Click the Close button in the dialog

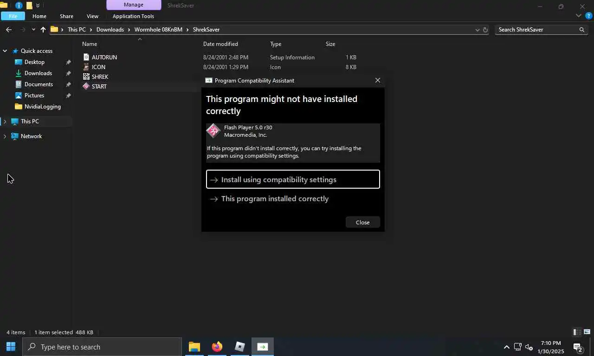pos(363,222)
